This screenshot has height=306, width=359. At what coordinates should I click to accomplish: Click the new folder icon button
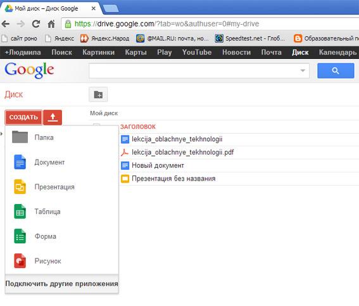[x=98, y=94]
